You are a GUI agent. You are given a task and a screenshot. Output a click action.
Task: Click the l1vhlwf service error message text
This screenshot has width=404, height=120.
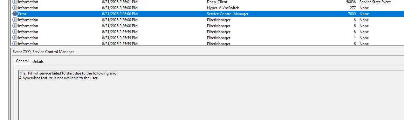coord(69,73)
